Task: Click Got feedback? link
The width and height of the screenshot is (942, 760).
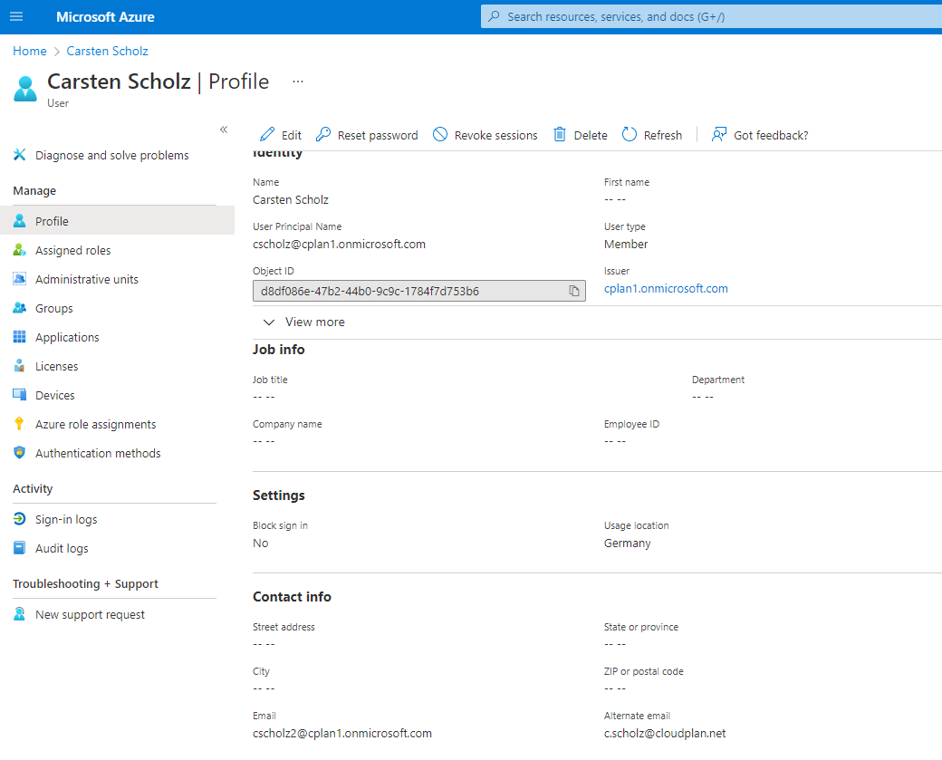Action: pyautogui.click(x=771, y=135)
